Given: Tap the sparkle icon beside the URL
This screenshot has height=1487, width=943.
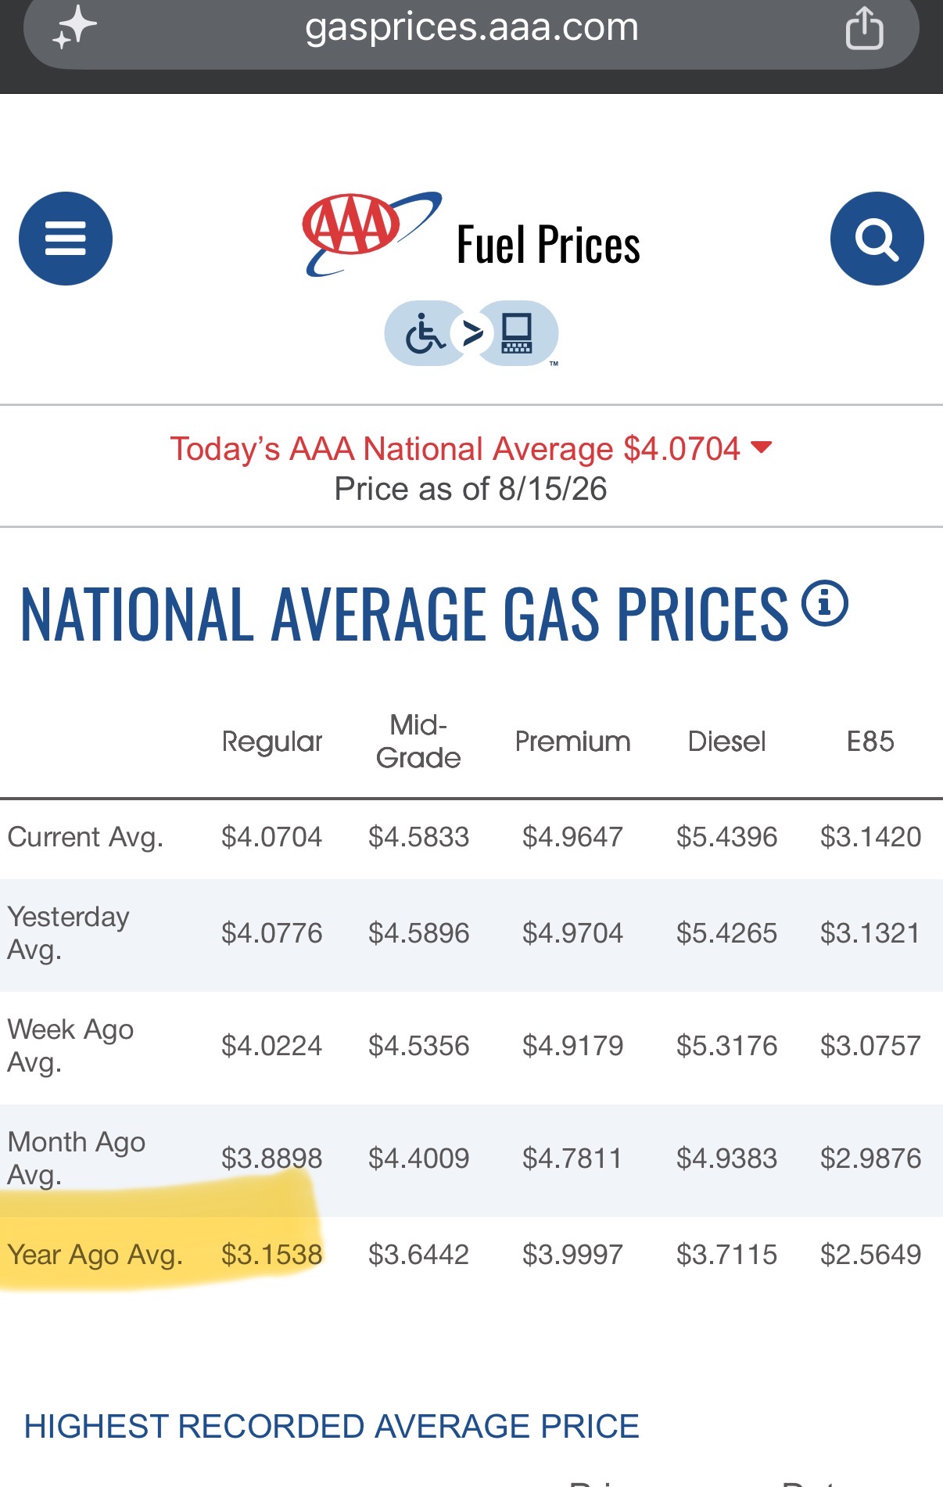Looking at the screenshot, I should pos(74,28).
